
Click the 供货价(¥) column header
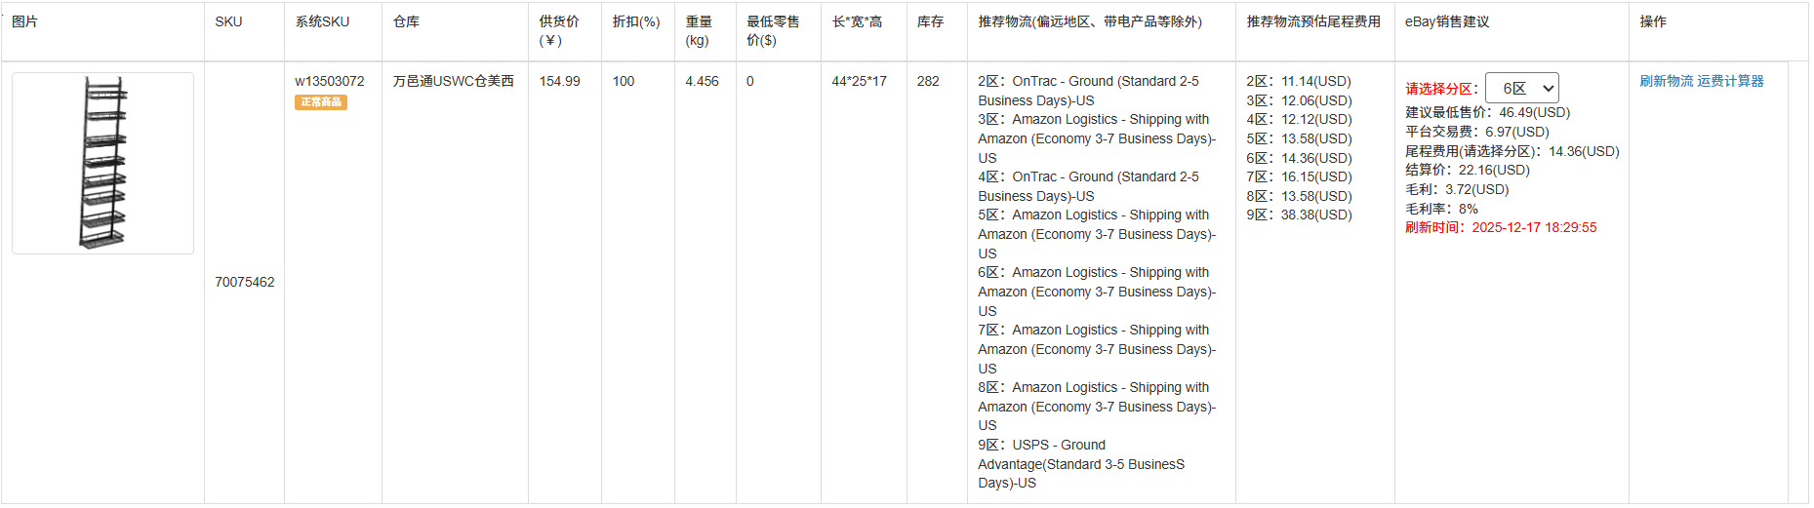[x=559, y=30]
